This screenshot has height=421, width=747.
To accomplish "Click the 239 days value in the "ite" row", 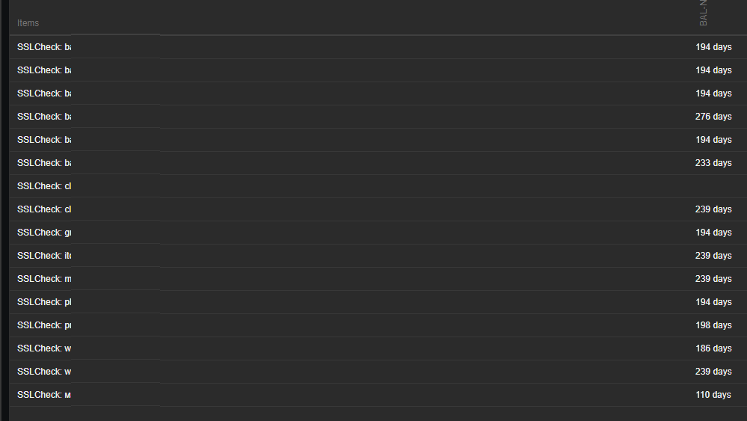I will 713,256.
